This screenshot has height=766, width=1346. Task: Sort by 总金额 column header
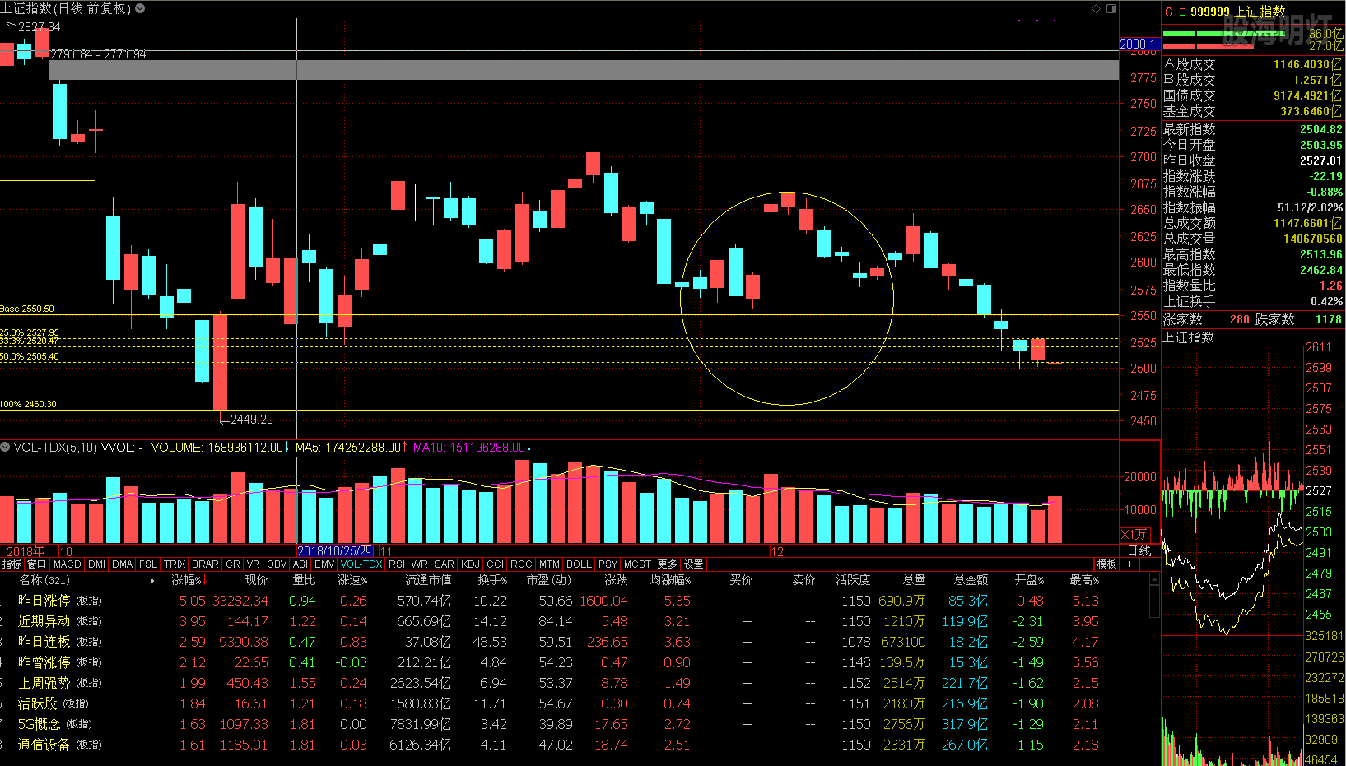(x=971, y=580)
